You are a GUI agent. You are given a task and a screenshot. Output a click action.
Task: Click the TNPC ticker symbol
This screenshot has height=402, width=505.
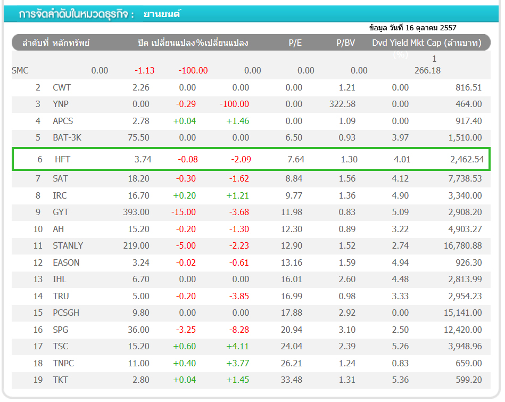click(63, 363)
